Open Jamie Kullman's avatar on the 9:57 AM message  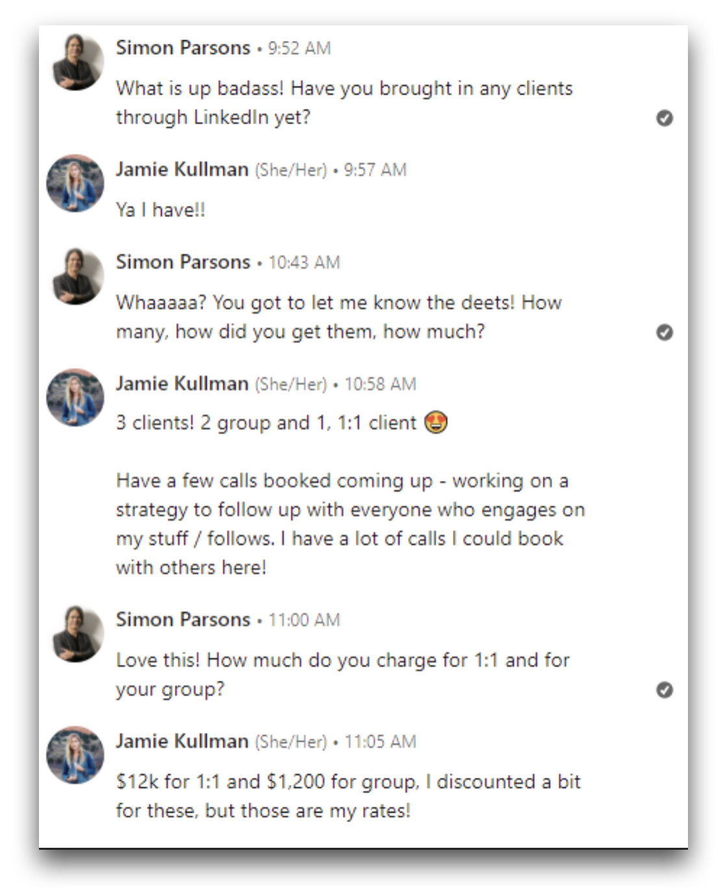(75, 183)
